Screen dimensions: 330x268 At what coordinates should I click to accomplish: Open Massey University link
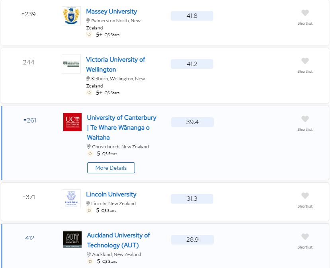(111, 12)
